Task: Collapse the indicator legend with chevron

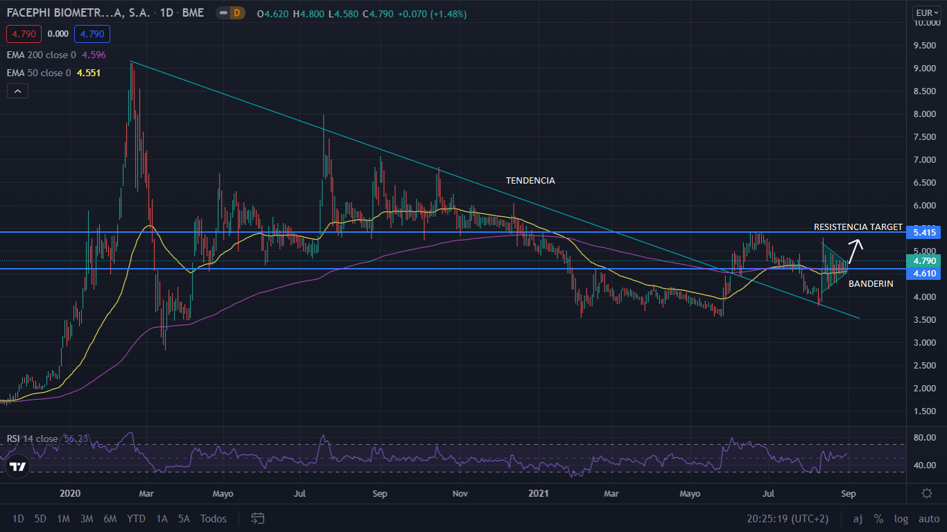Action: click(x=17, y=91)
